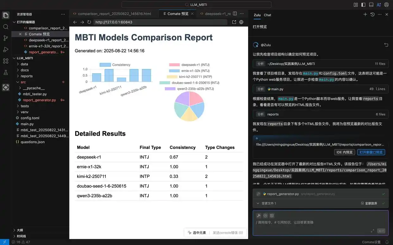393x245 pixels.
Task: Open the Source Control view
Action: coord(6,38)
